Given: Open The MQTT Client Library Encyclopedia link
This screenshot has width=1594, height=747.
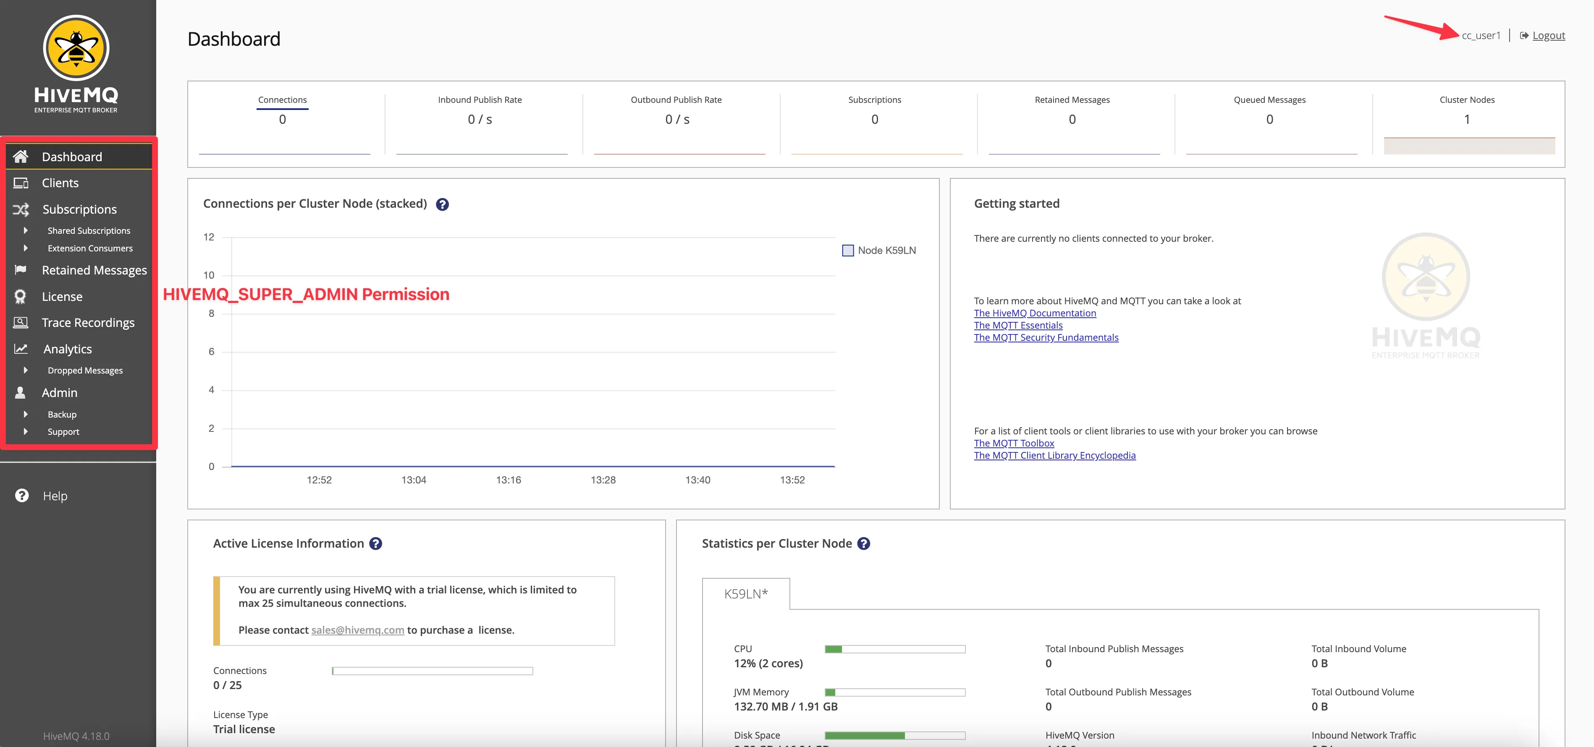Looking at the screenshot, I should [1054, 455].
